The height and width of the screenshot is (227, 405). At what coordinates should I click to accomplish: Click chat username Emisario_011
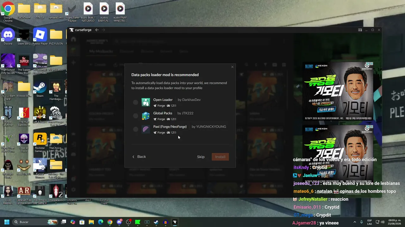(x=307, y=207)
